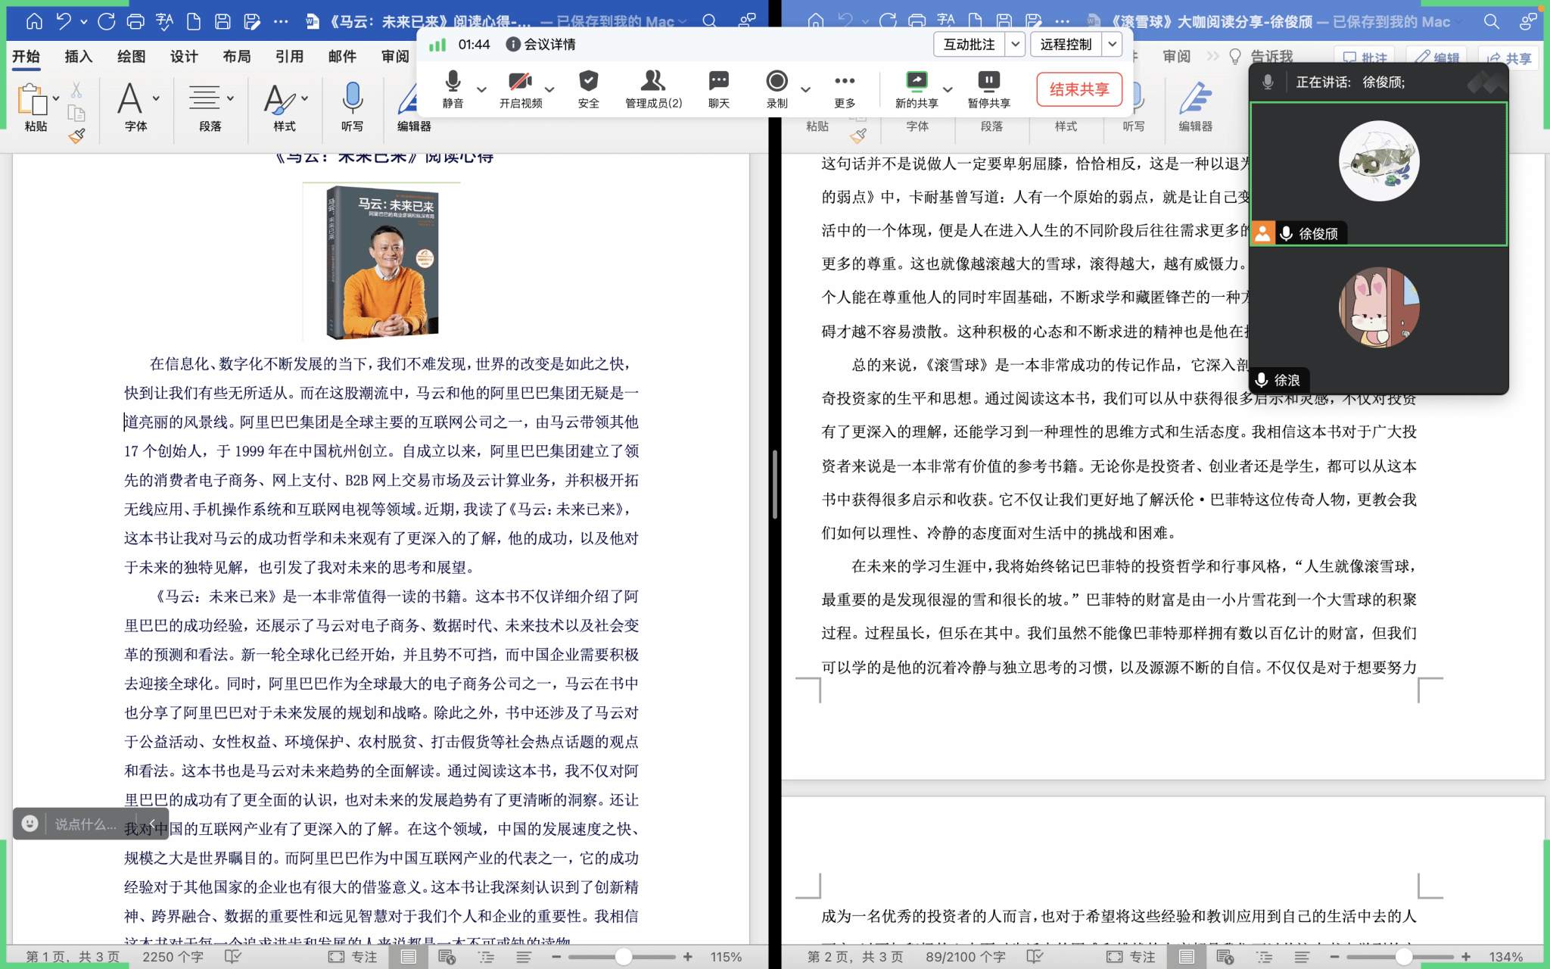Screen dimensions: 1550x969
Task: Click the 编辑 button in the right Word window
Action: [x=1436, y=58]
